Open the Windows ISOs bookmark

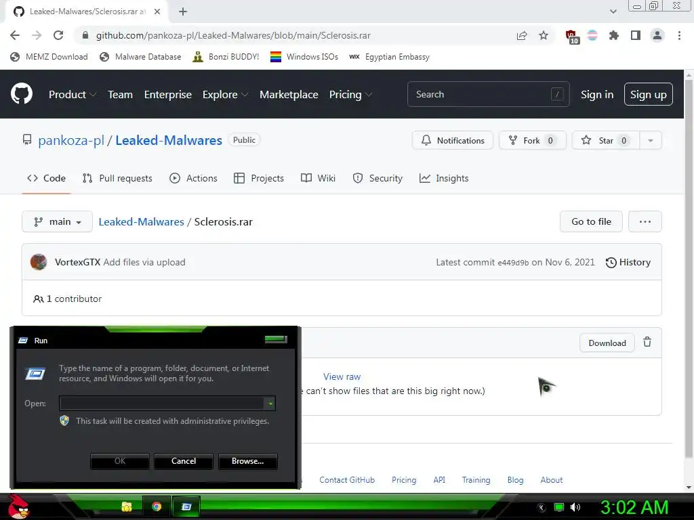click(304, 57)
